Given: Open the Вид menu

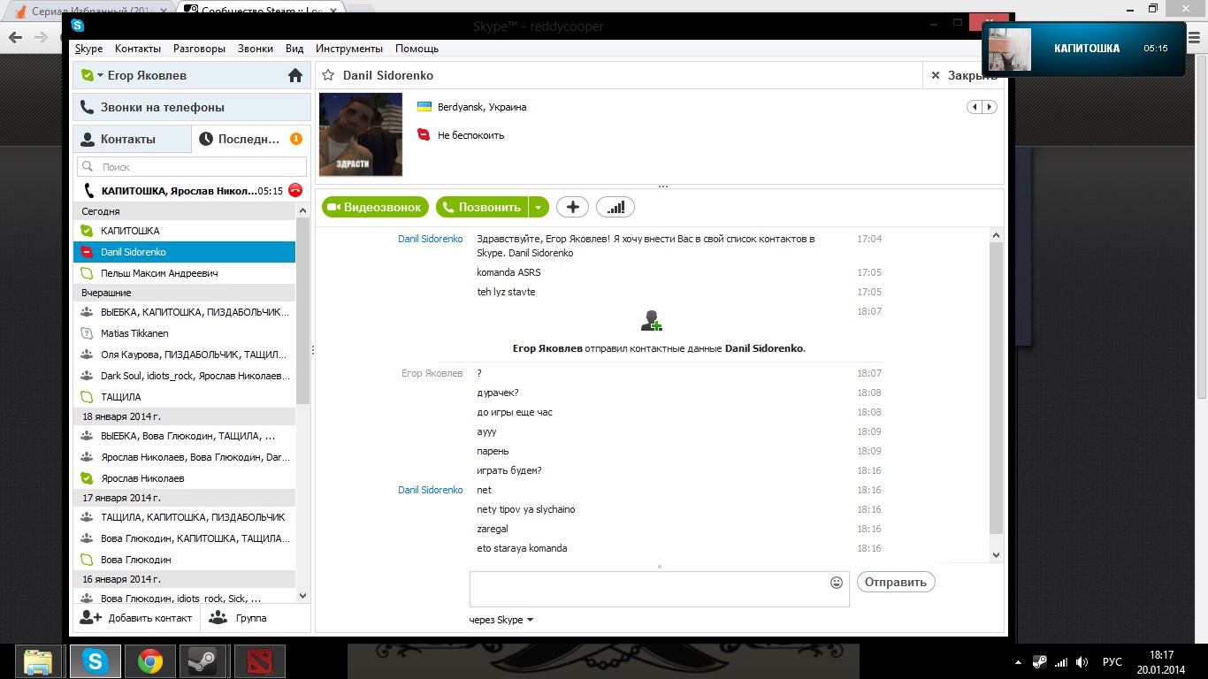Looking at the screenshot, I should pyautogui.click(x=294, y=49).
